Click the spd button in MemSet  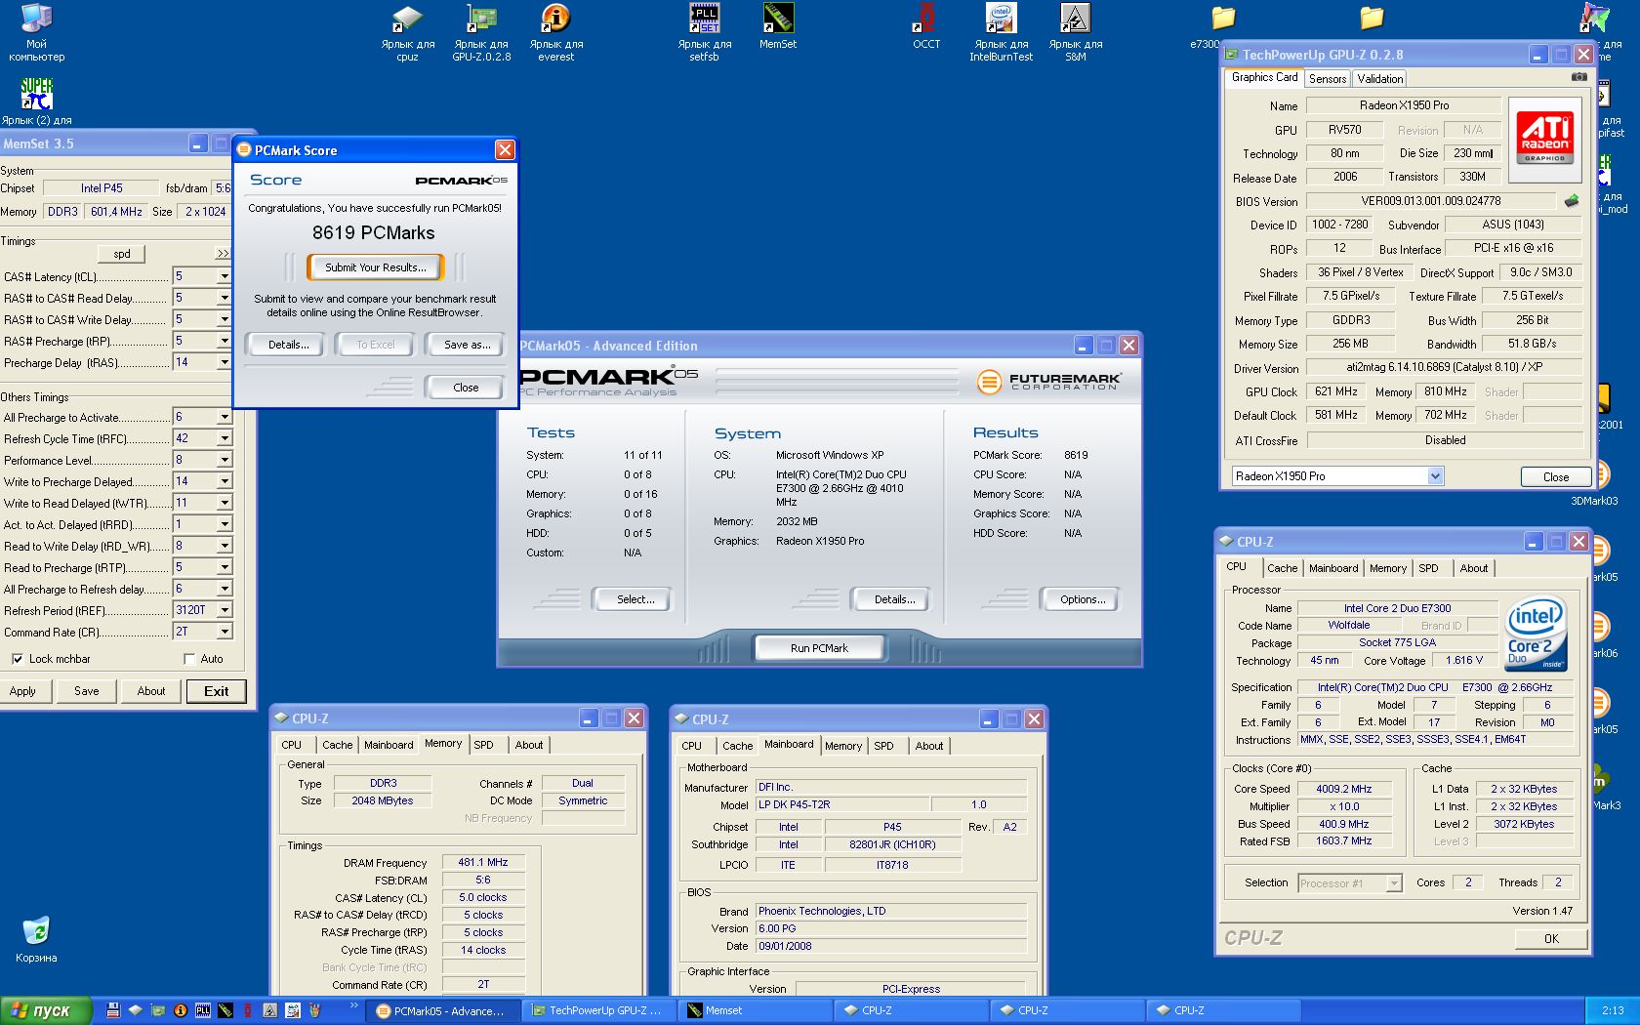(x=122, y=254)
